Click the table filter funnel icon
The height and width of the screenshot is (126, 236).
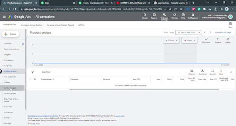tap(33, 72)
